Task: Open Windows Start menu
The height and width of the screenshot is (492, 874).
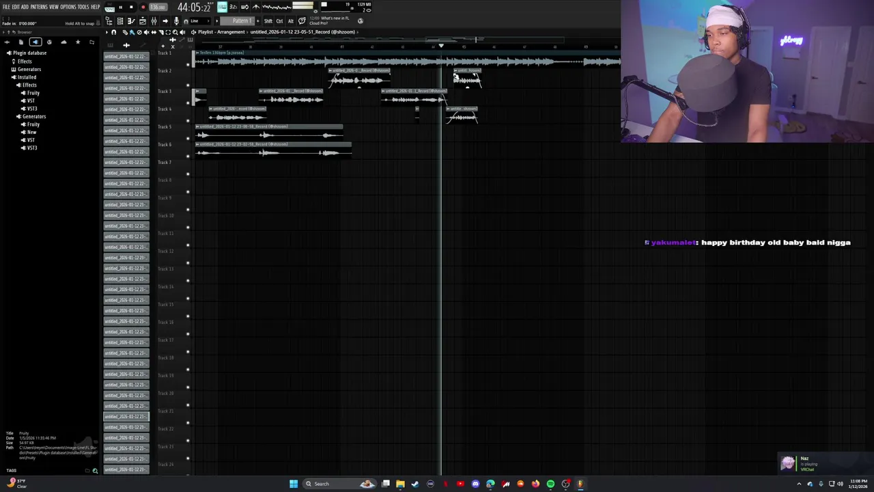Action: click(x=294, y=484)
